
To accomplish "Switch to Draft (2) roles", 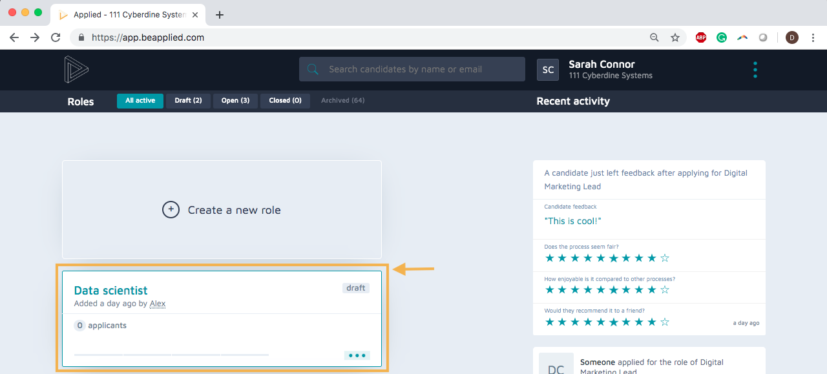I will [188, 101].
